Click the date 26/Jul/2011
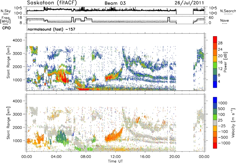236x163 pixels. coord(189,3)
